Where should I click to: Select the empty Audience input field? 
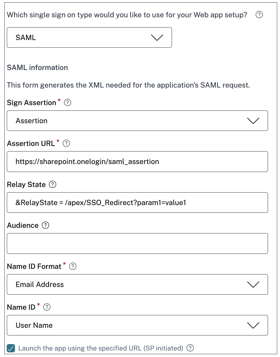137,243
